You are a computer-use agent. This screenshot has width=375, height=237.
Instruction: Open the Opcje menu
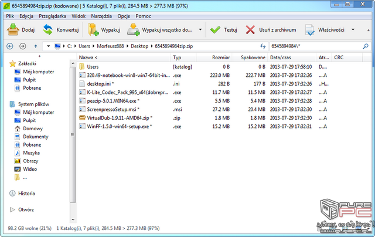click(x=124, y=16)
